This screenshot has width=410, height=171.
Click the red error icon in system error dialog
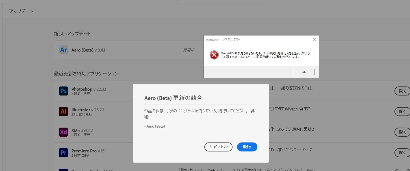214,55
